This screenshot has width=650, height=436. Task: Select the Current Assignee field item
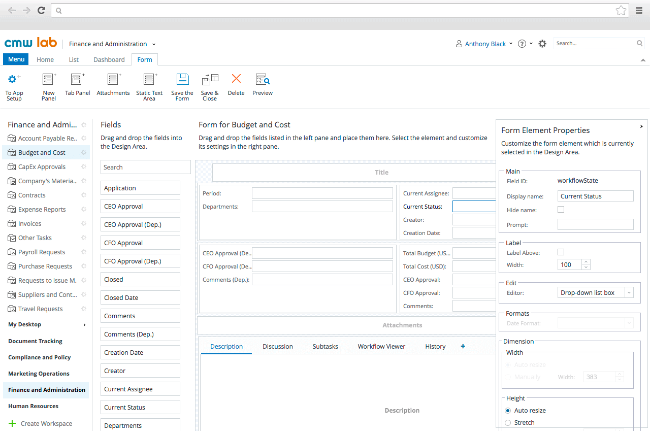[140, 389]
